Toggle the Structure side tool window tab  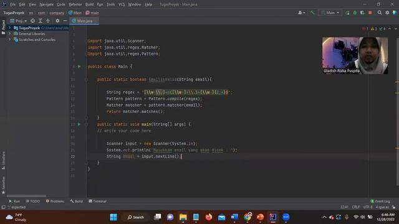3,161
